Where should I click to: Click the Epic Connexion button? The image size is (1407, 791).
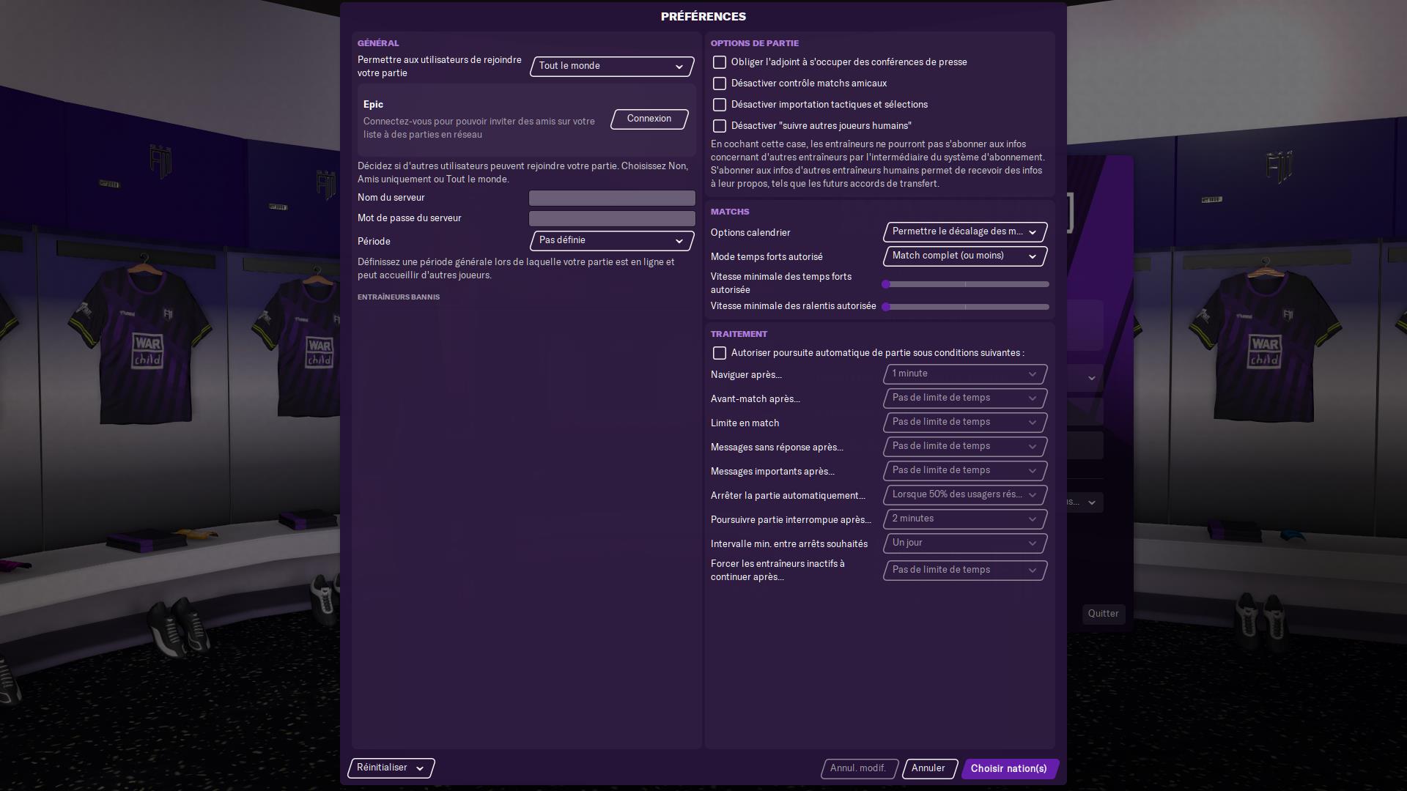[649, 119]
